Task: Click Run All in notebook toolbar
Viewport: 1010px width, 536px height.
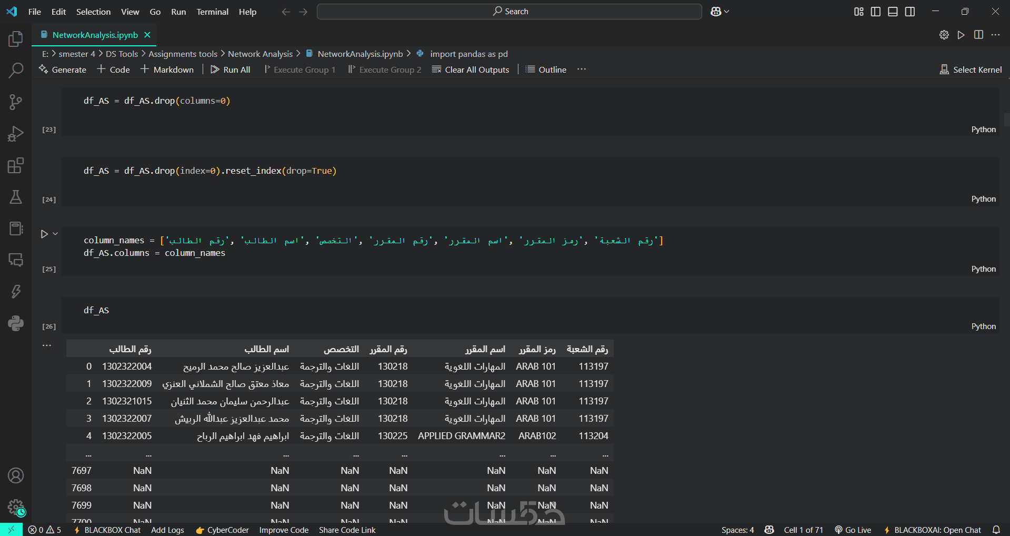Action: (x=231, y=70)
